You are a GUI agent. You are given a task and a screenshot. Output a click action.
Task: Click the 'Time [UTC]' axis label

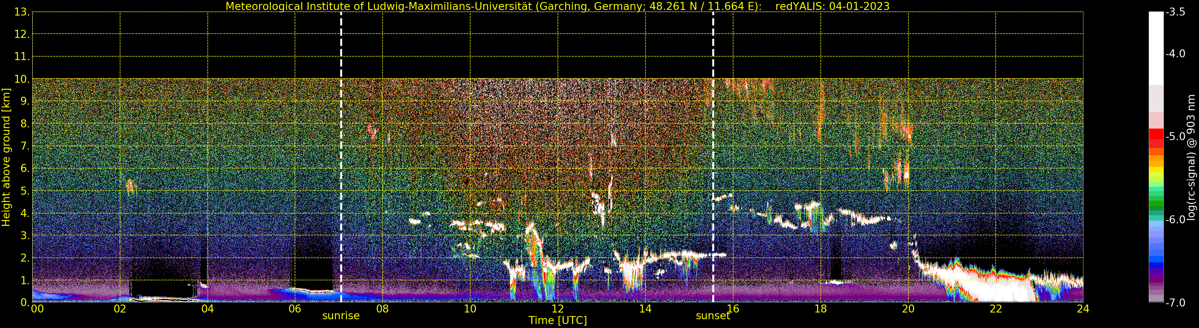[x=557, y=320]
